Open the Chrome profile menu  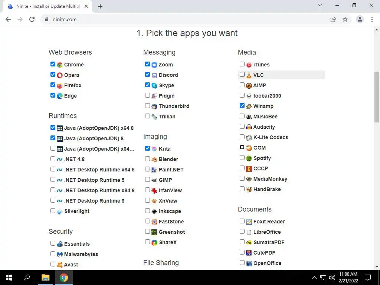pyautogui.click(x=360, y=19)
